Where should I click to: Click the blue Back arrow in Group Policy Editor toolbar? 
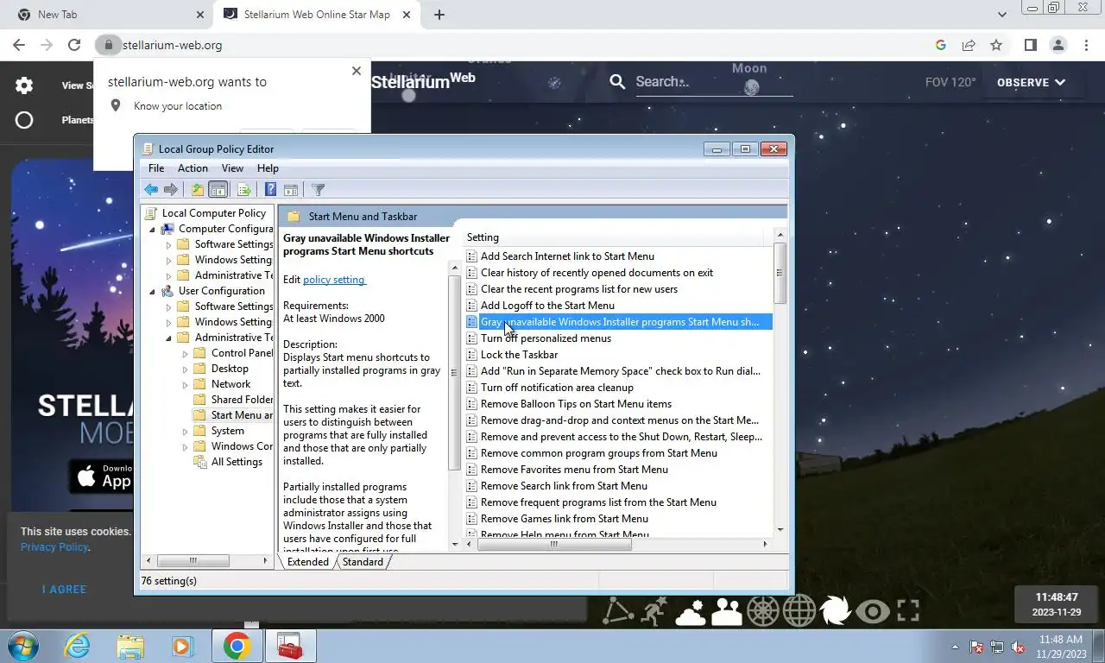click(x=151, y=190)
